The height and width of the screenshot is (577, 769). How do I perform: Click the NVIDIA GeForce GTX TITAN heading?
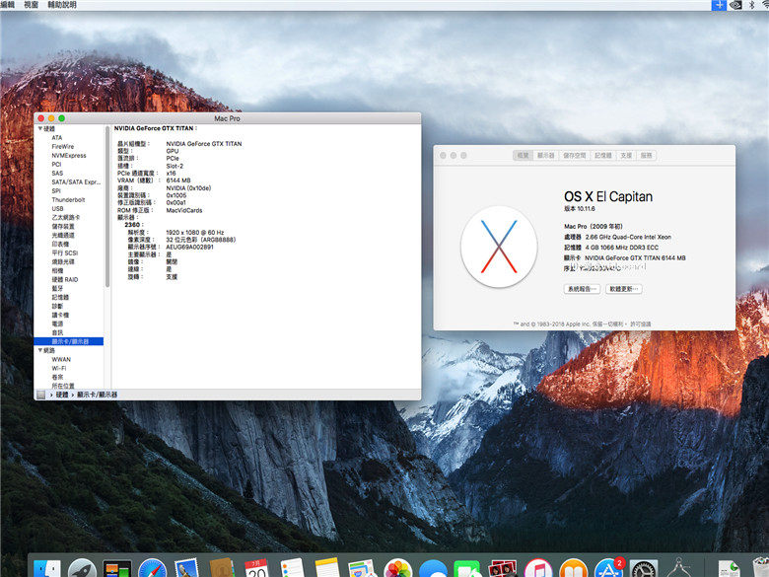tap(155, 128)
